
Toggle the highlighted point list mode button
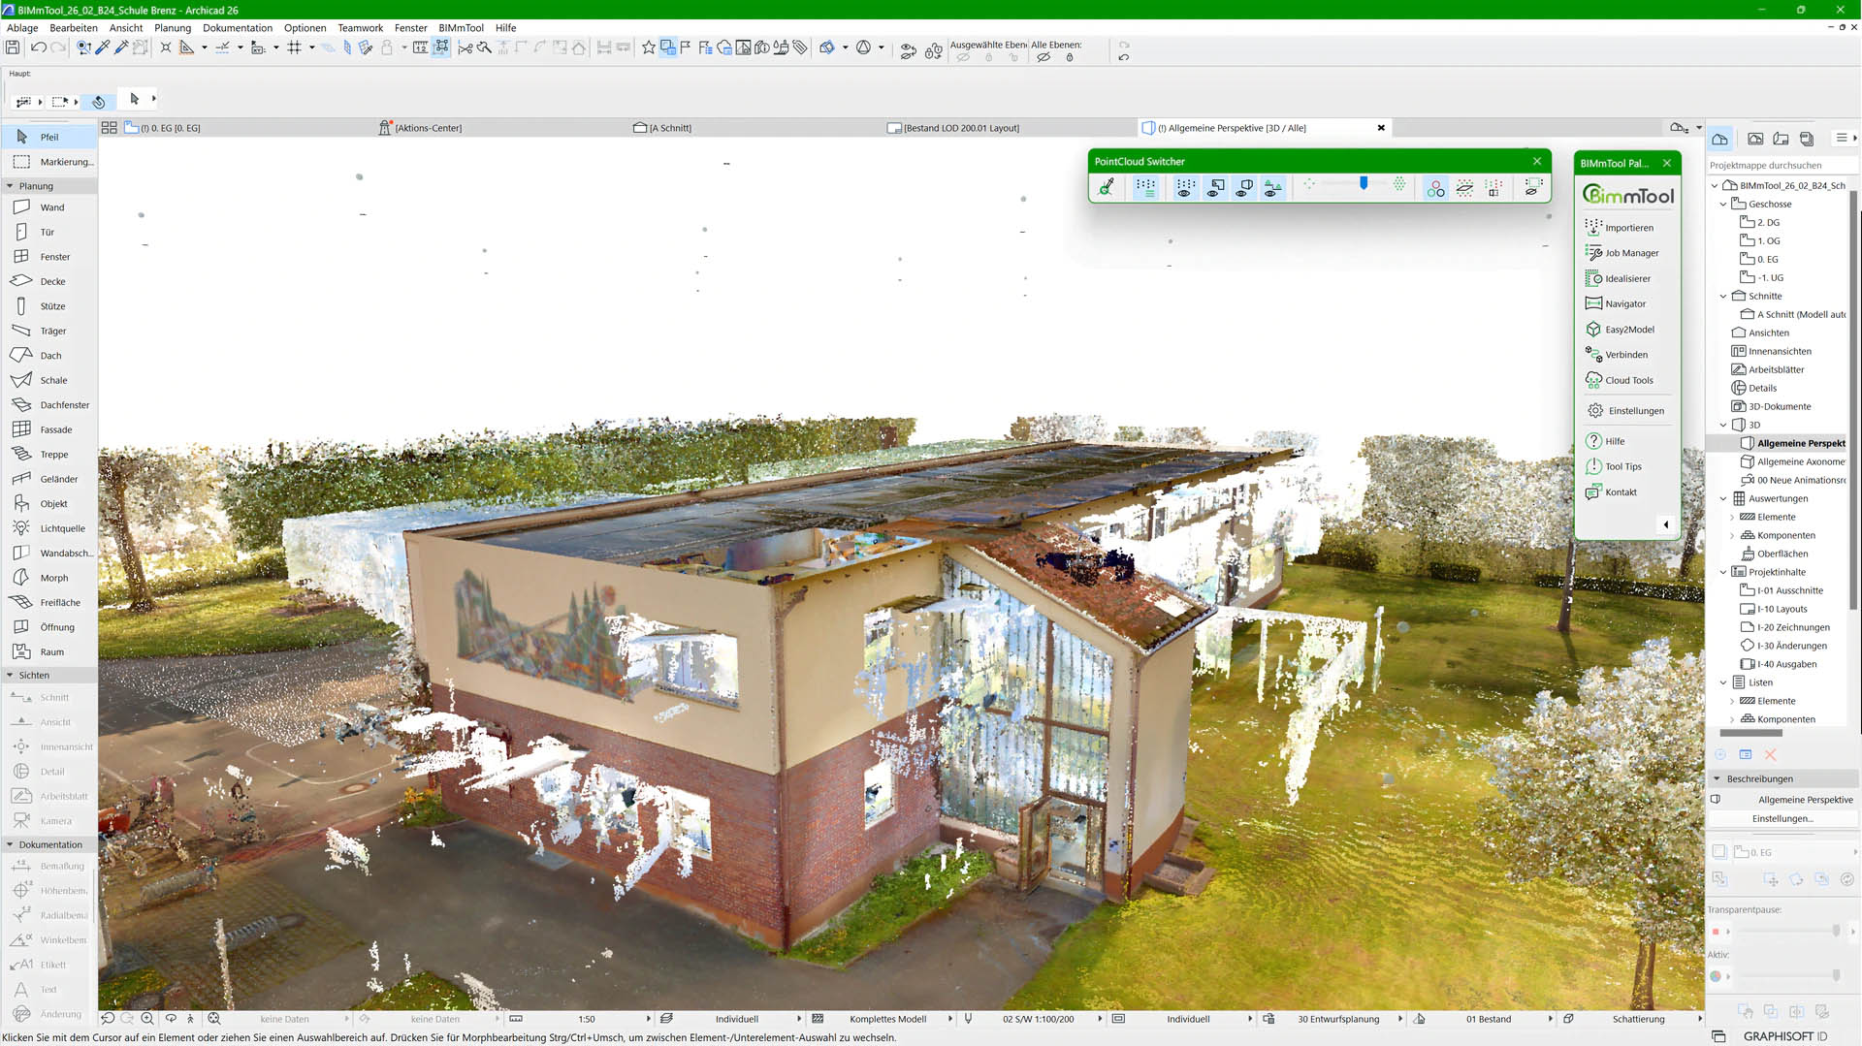point(1145,188)
